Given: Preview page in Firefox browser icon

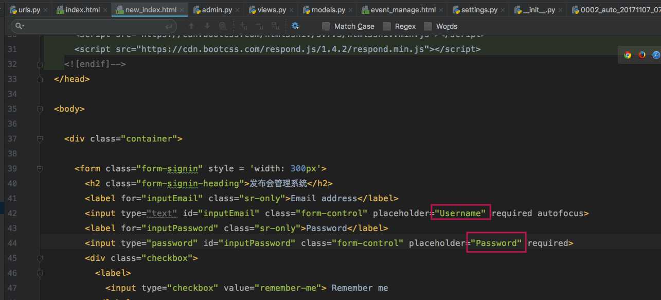Looking at the screenshot, I should 642,55.
